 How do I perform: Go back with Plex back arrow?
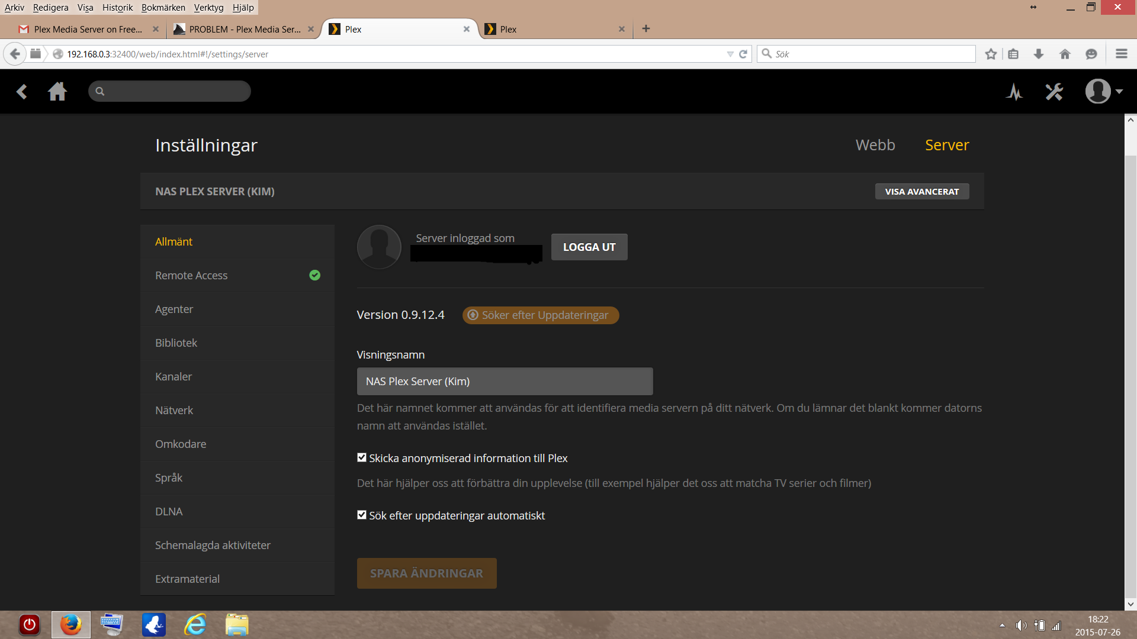click(x=22, y=92)
